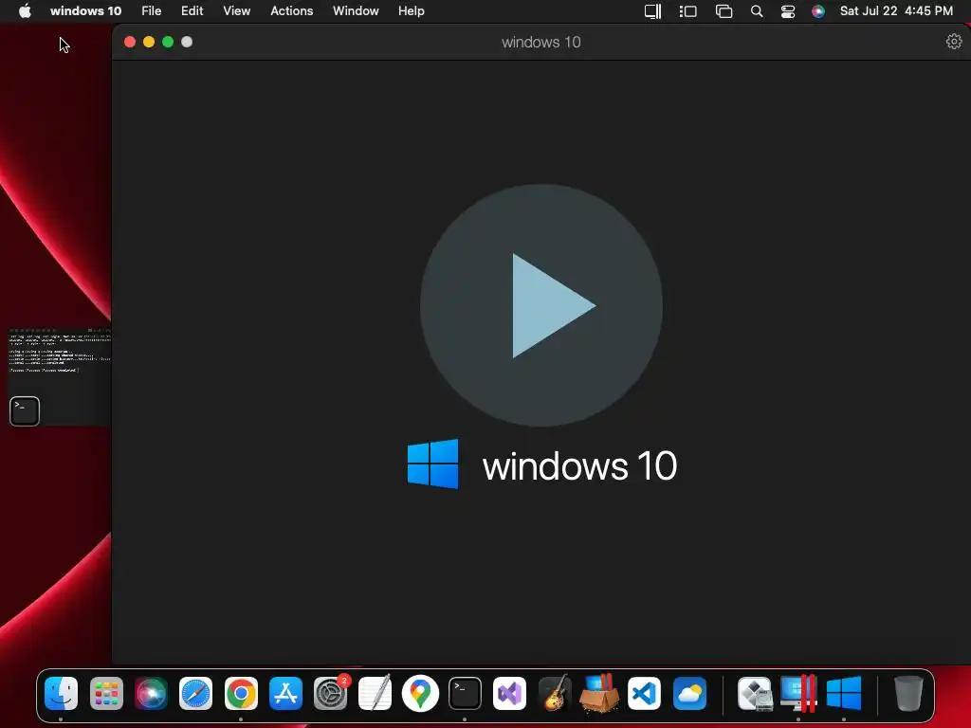
Task: Open the Edit menu
Action: 192,11
